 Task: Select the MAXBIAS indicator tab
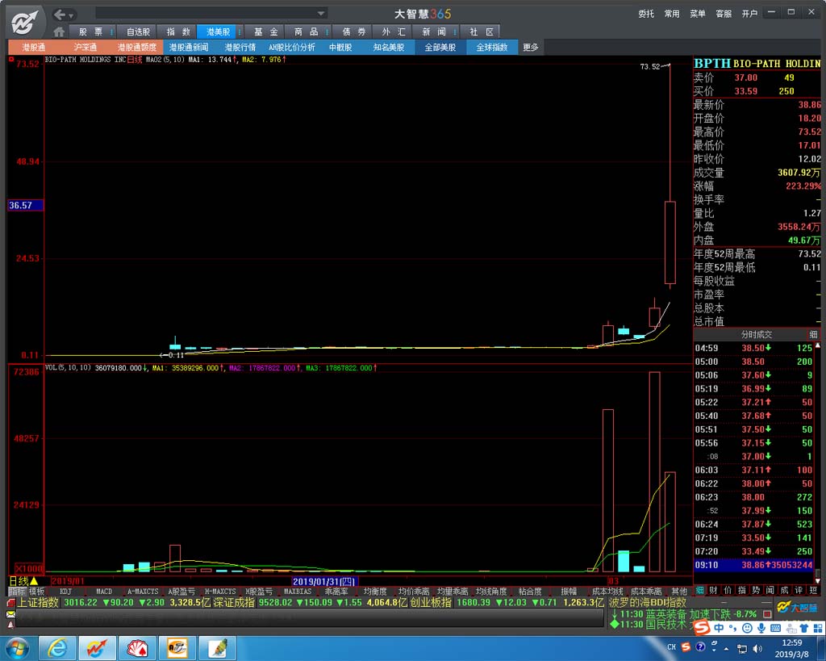(x=298, y=592)
